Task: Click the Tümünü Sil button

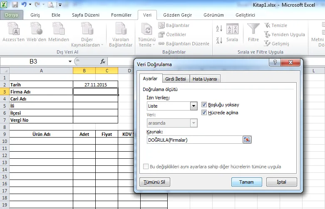Action: (154, 182)
